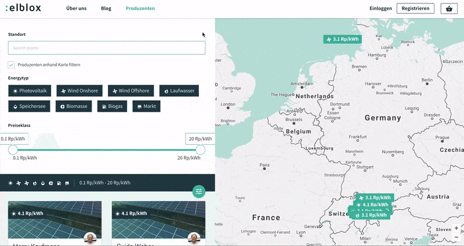
Task: Zoom in the map with plus button
Action: tap(456, 228)
